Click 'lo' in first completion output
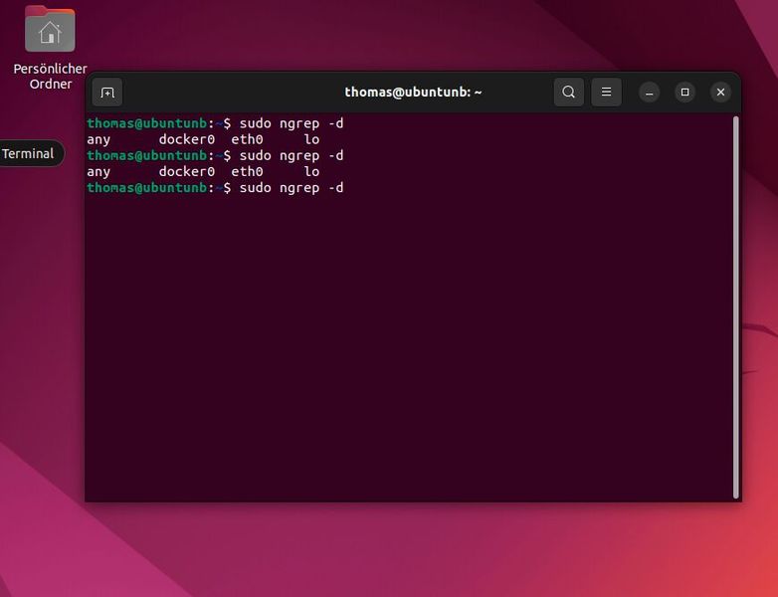Screen dimensions: 778x597 (311, 139)
